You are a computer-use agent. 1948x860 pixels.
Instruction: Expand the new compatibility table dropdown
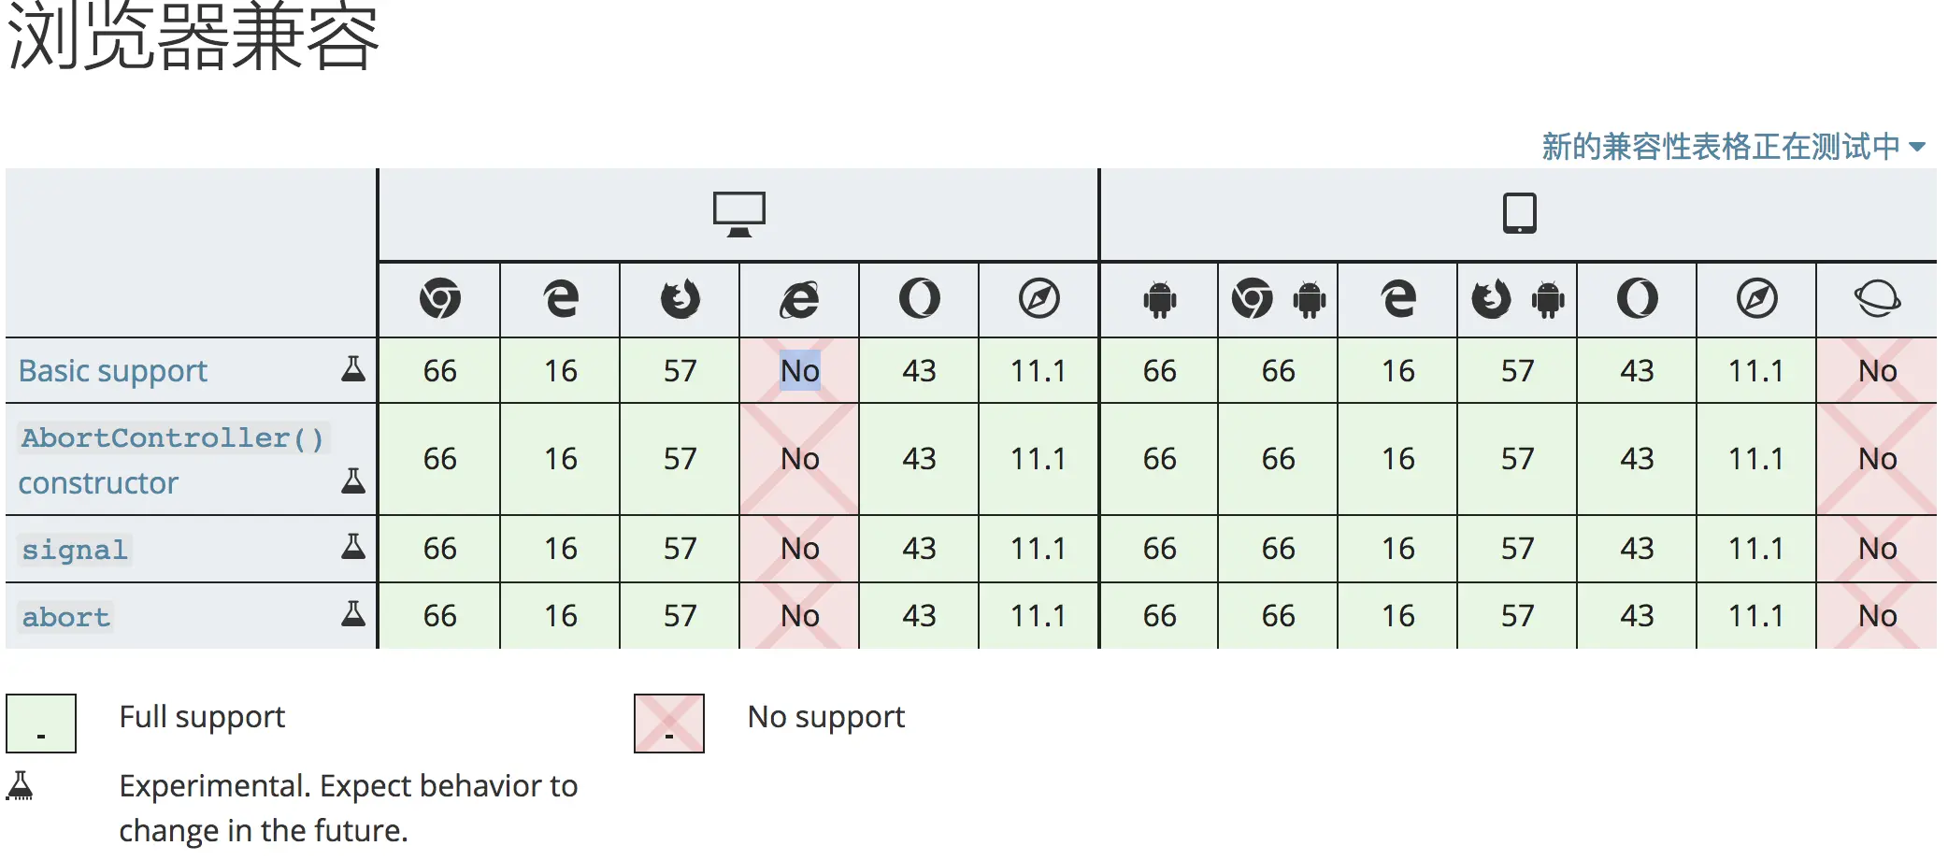click(x=1732, y=147)
